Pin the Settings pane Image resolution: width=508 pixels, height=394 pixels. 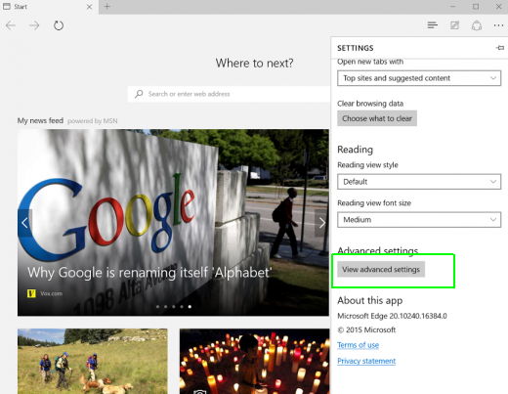tap(500, 48)
